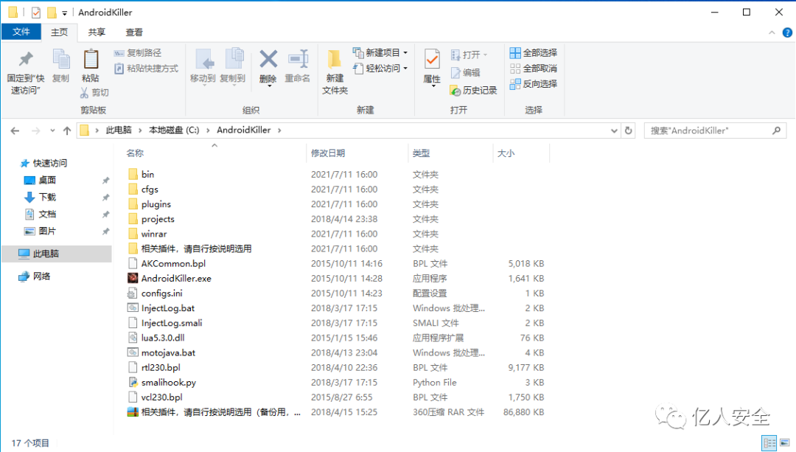Switch to large icons view in status bar
This screenshot has width=796, height=452.
coord(783,442)
